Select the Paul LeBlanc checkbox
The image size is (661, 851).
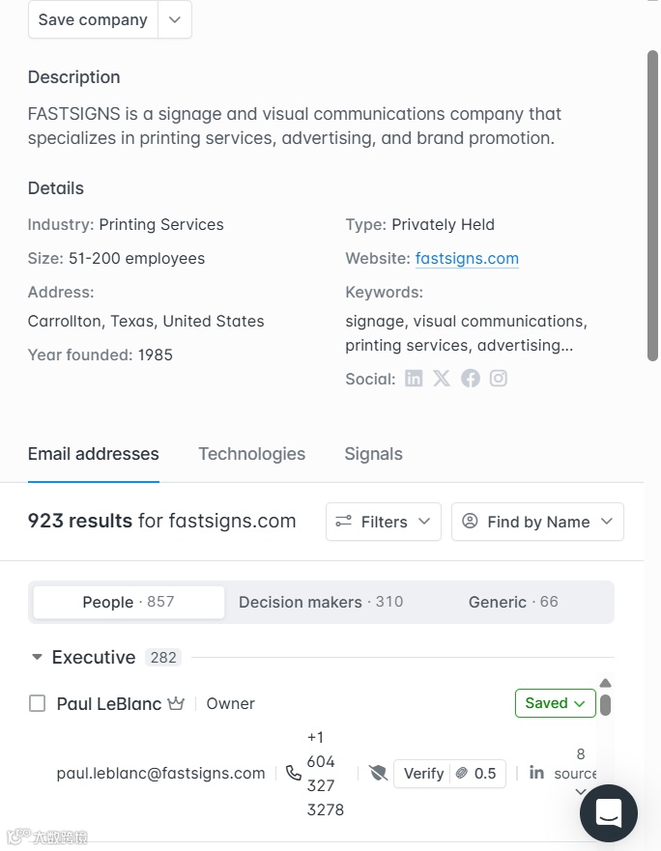coord(37,703)
